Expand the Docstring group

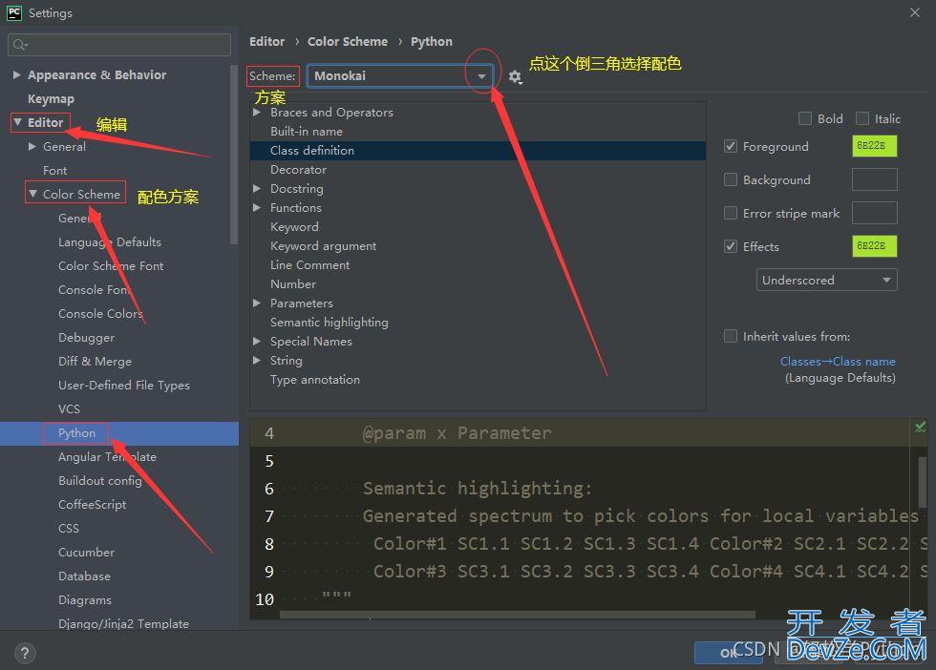click(x=257, y=189)
